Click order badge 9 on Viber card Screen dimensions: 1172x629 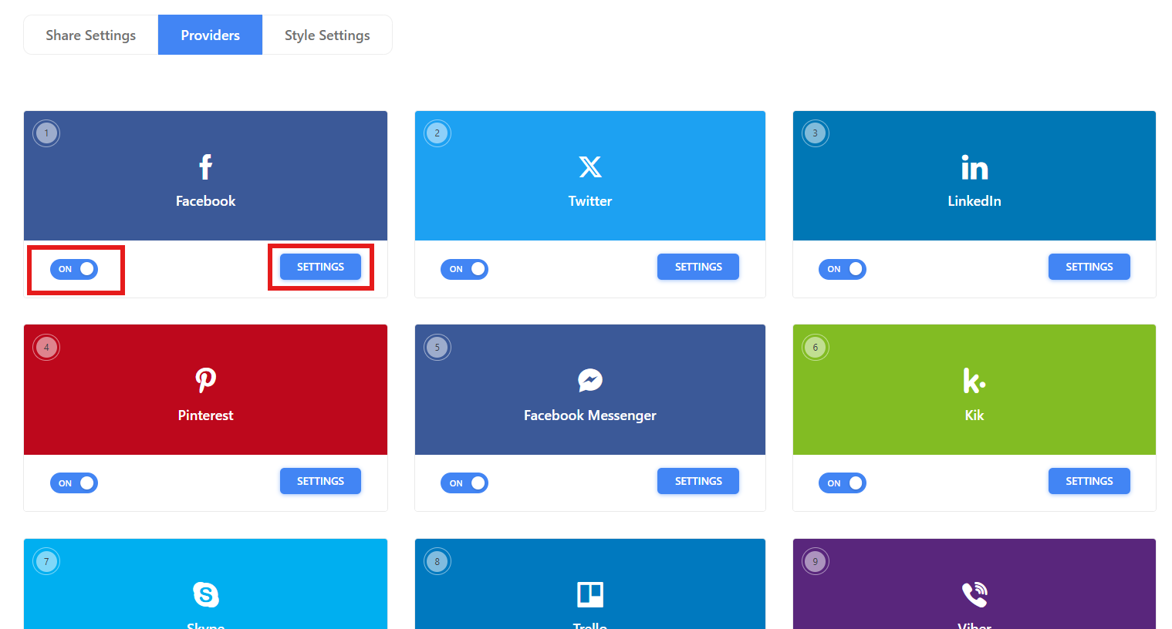tap(816, 561)
